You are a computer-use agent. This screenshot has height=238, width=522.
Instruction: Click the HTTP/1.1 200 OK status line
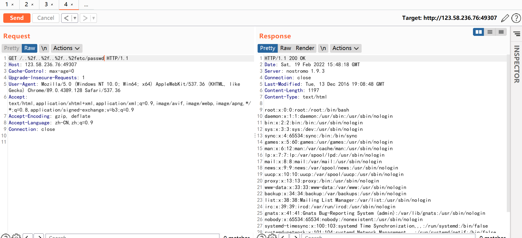[x=285, y=58]
